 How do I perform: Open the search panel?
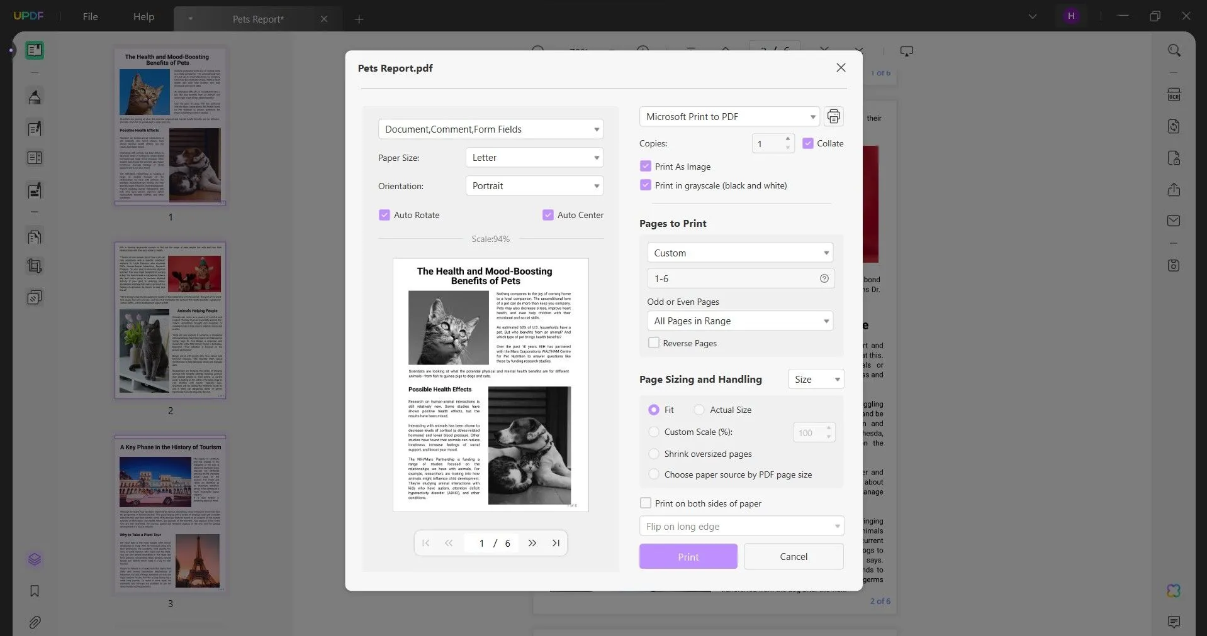[1174, 50]
